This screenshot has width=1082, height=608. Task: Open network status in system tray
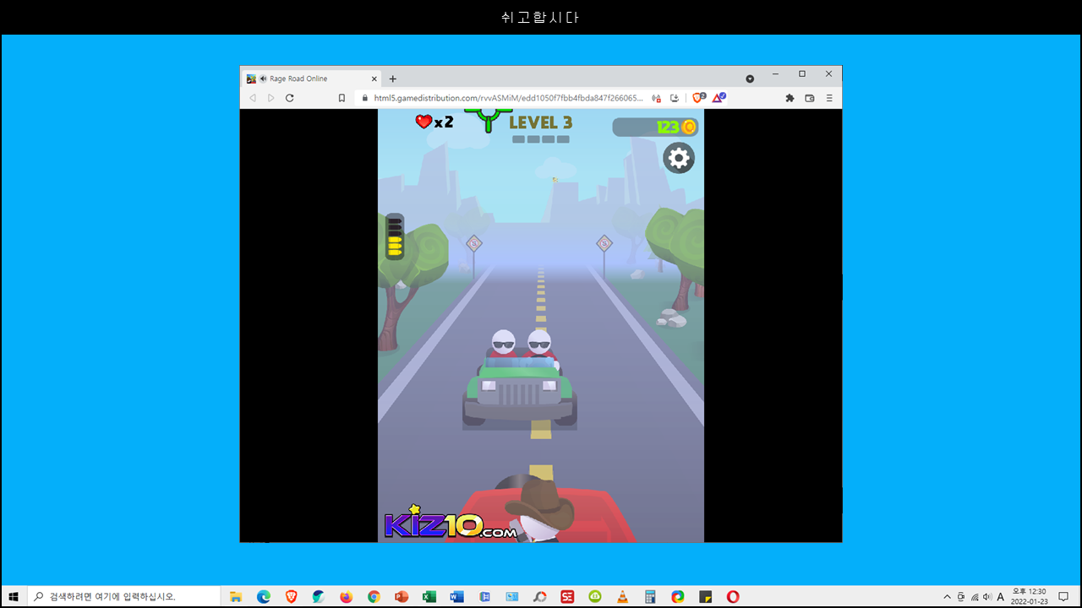coord(974,596)
